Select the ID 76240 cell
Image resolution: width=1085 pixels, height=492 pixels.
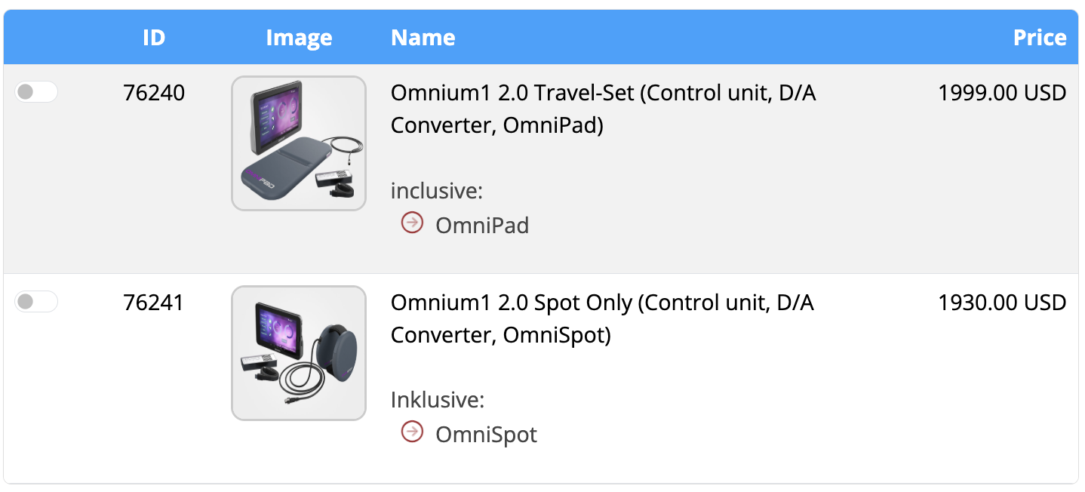[x=155, y=92]
